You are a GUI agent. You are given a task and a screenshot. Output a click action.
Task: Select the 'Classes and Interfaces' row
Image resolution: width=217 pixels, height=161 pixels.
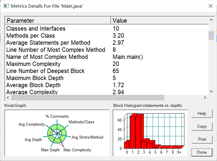coord(107,29)
